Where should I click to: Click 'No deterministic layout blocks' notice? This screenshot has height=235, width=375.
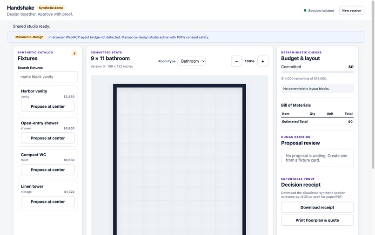(317, 89)
